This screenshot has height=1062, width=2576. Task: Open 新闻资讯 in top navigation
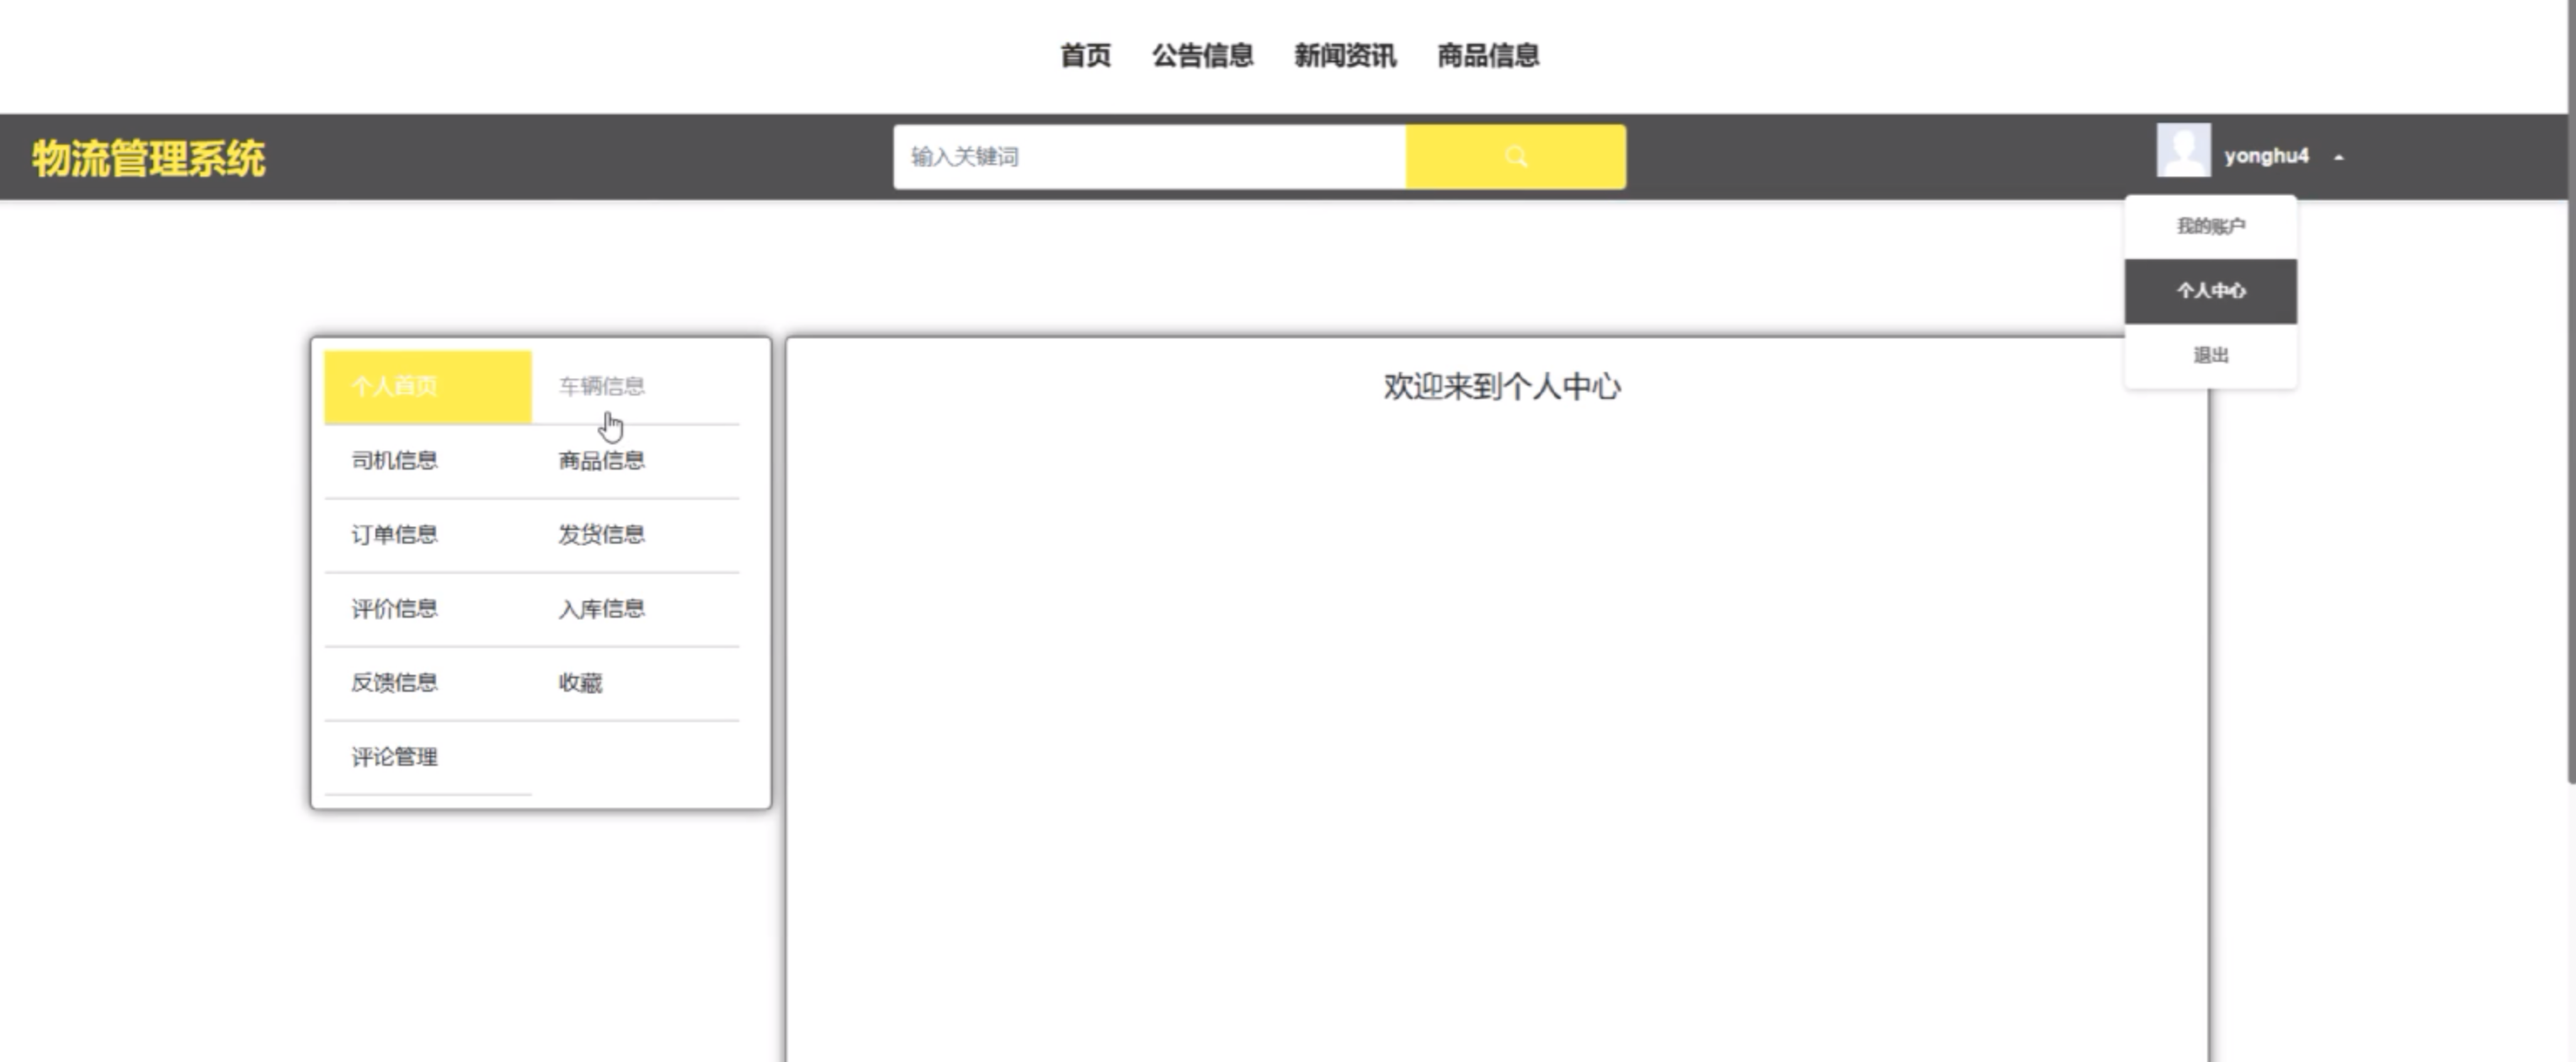(1344, 56)
